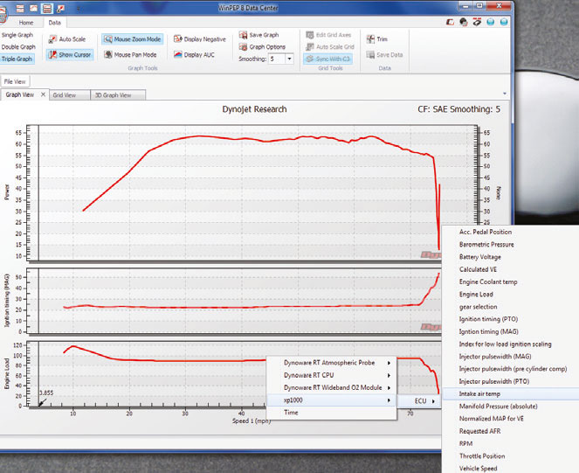Select Single Graph layout
The height and width of the screenshot is (473, 579).
(x=17, y=35)
